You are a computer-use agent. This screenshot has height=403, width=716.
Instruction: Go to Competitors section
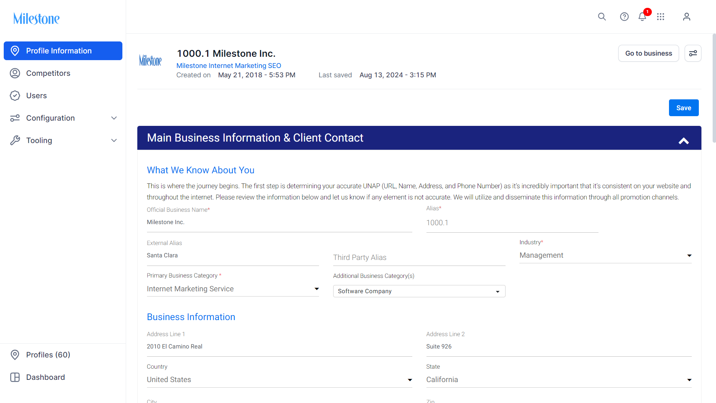click(63, 73)
